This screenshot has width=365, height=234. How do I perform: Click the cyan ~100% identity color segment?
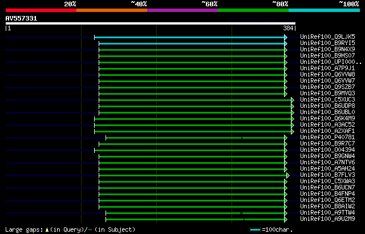point(324,10)
